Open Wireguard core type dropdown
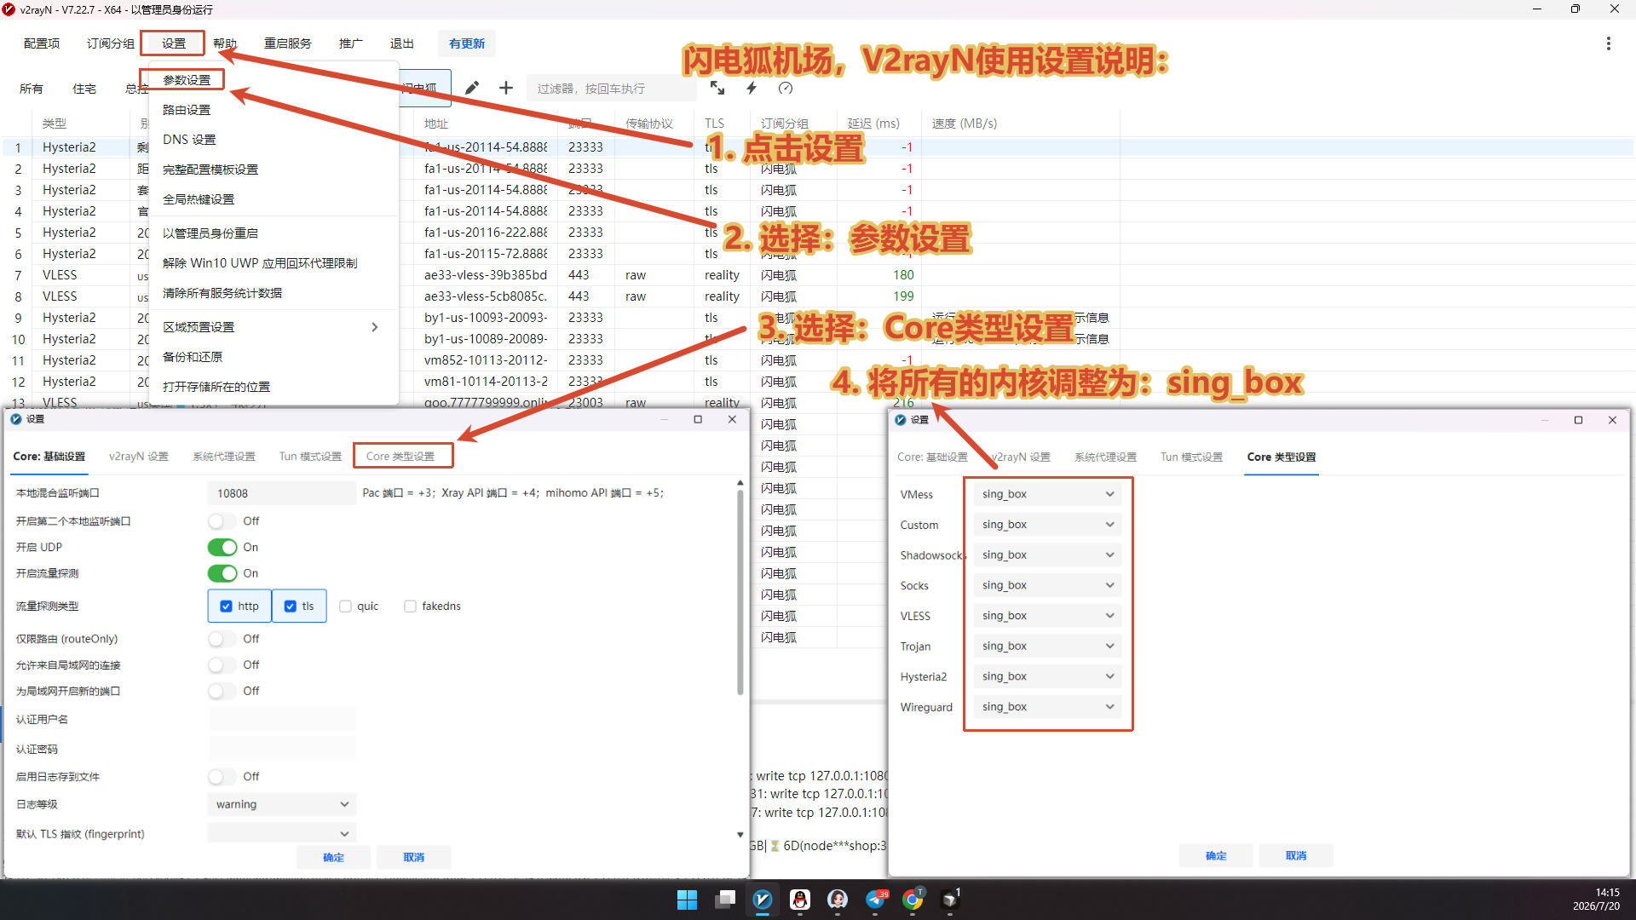The height and width of the screenshot is (920, 1636). (x=1047, y=707)
